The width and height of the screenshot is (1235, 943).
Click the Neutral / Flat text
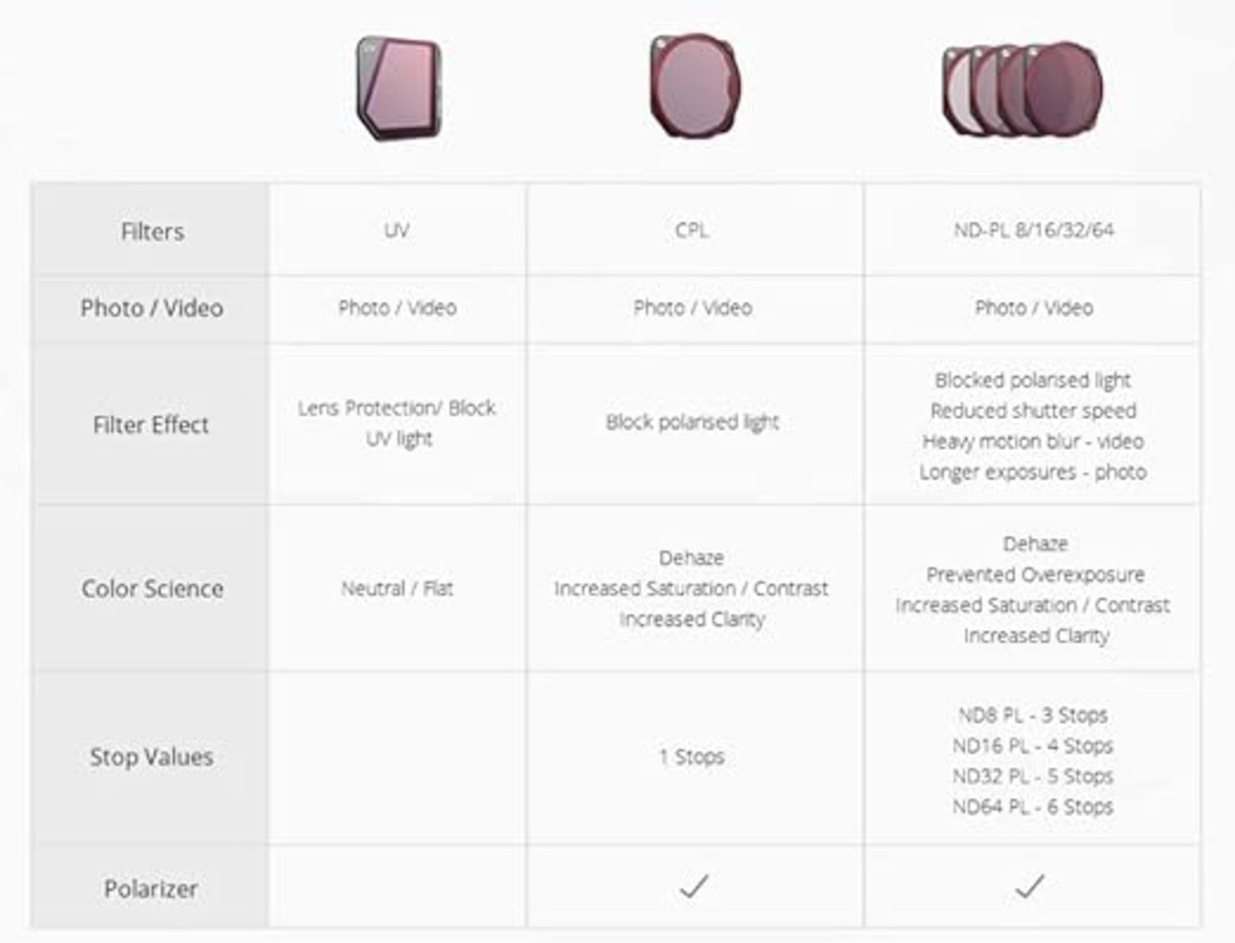coord(397,588)
